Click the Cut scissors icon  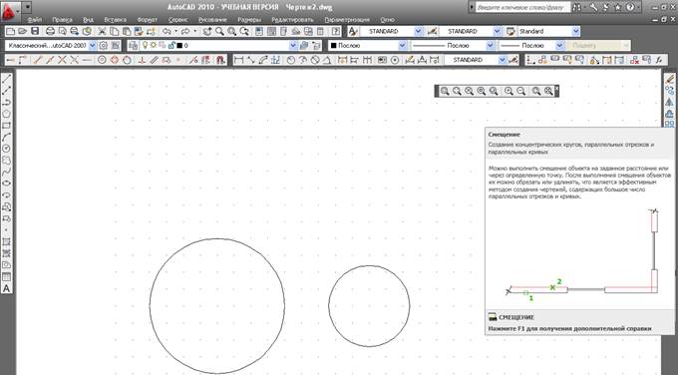coord(102,31)
